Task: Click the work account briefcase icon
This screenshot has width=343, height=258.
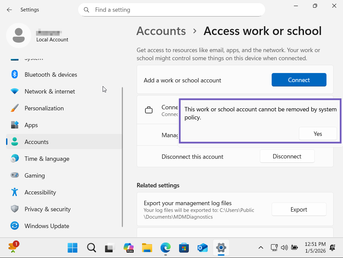Action: pyautogui.click(x=148, y=110)
